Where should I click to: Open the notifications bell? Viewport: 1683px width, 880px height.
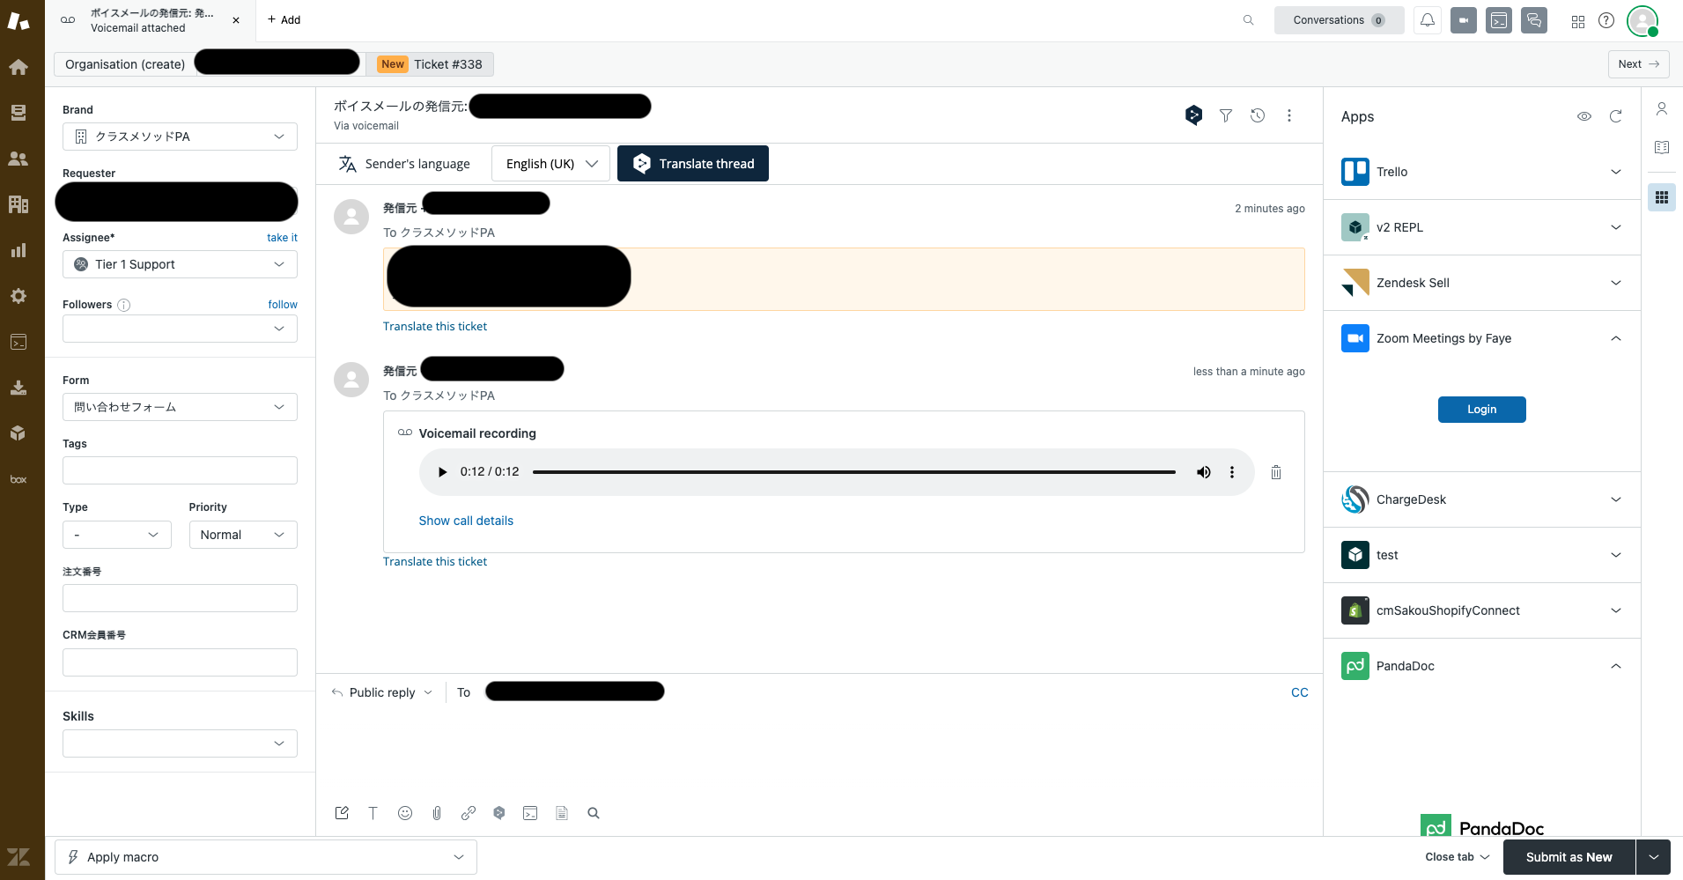[x=1427, y=20]
